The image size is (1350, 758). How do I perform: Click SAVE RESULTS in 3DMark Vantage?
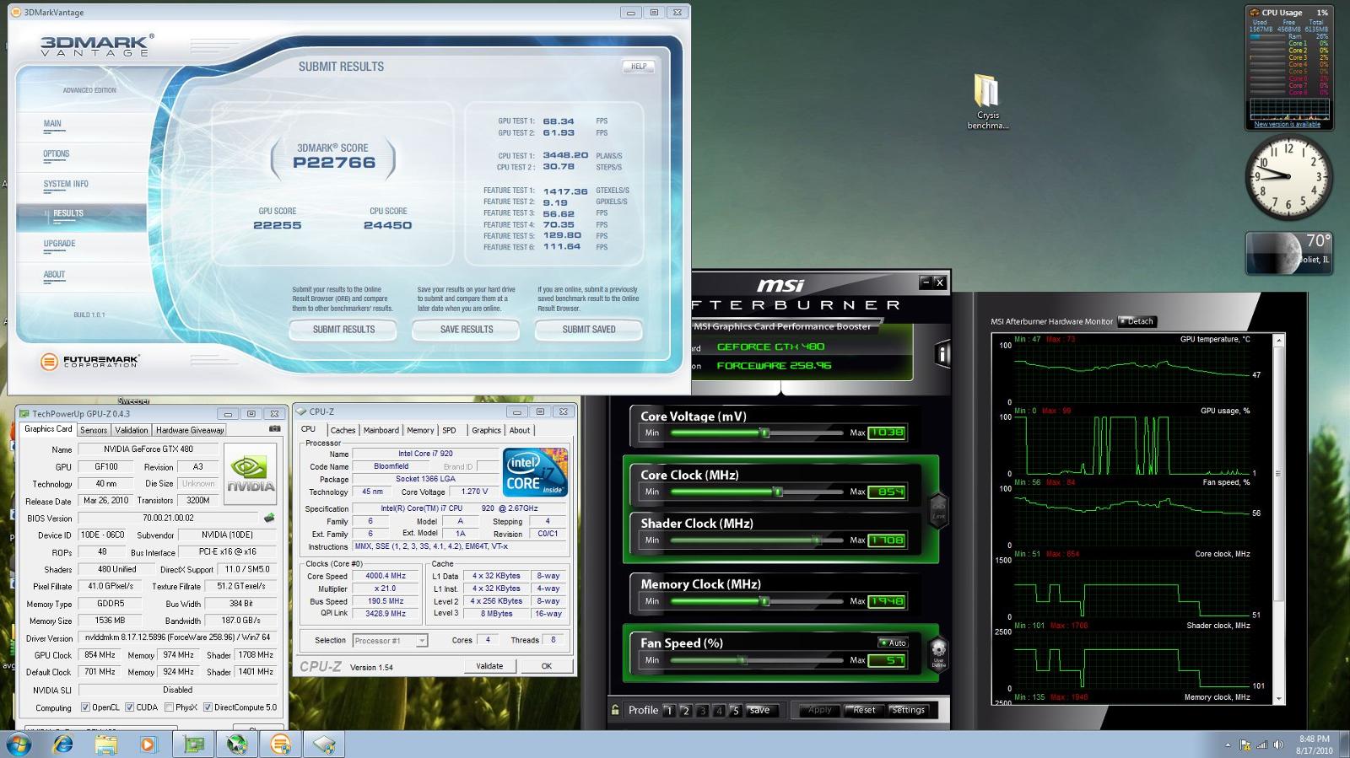coord(466,330)
